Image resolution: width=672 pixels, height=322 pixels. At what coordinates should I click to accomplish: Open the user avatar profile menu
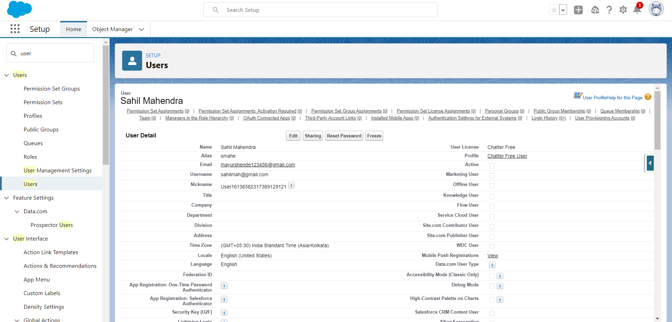pyautogui.click(x=656, y=9)
